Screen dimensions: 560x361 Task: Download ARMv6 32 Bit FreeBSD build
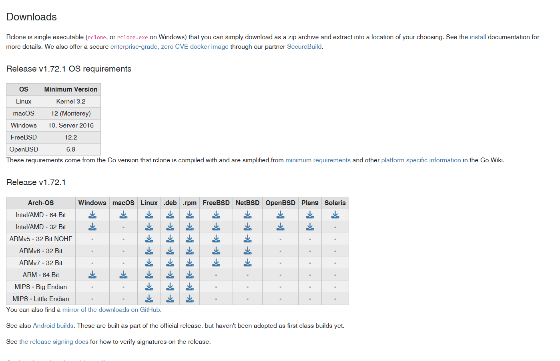tap(216, 251)
